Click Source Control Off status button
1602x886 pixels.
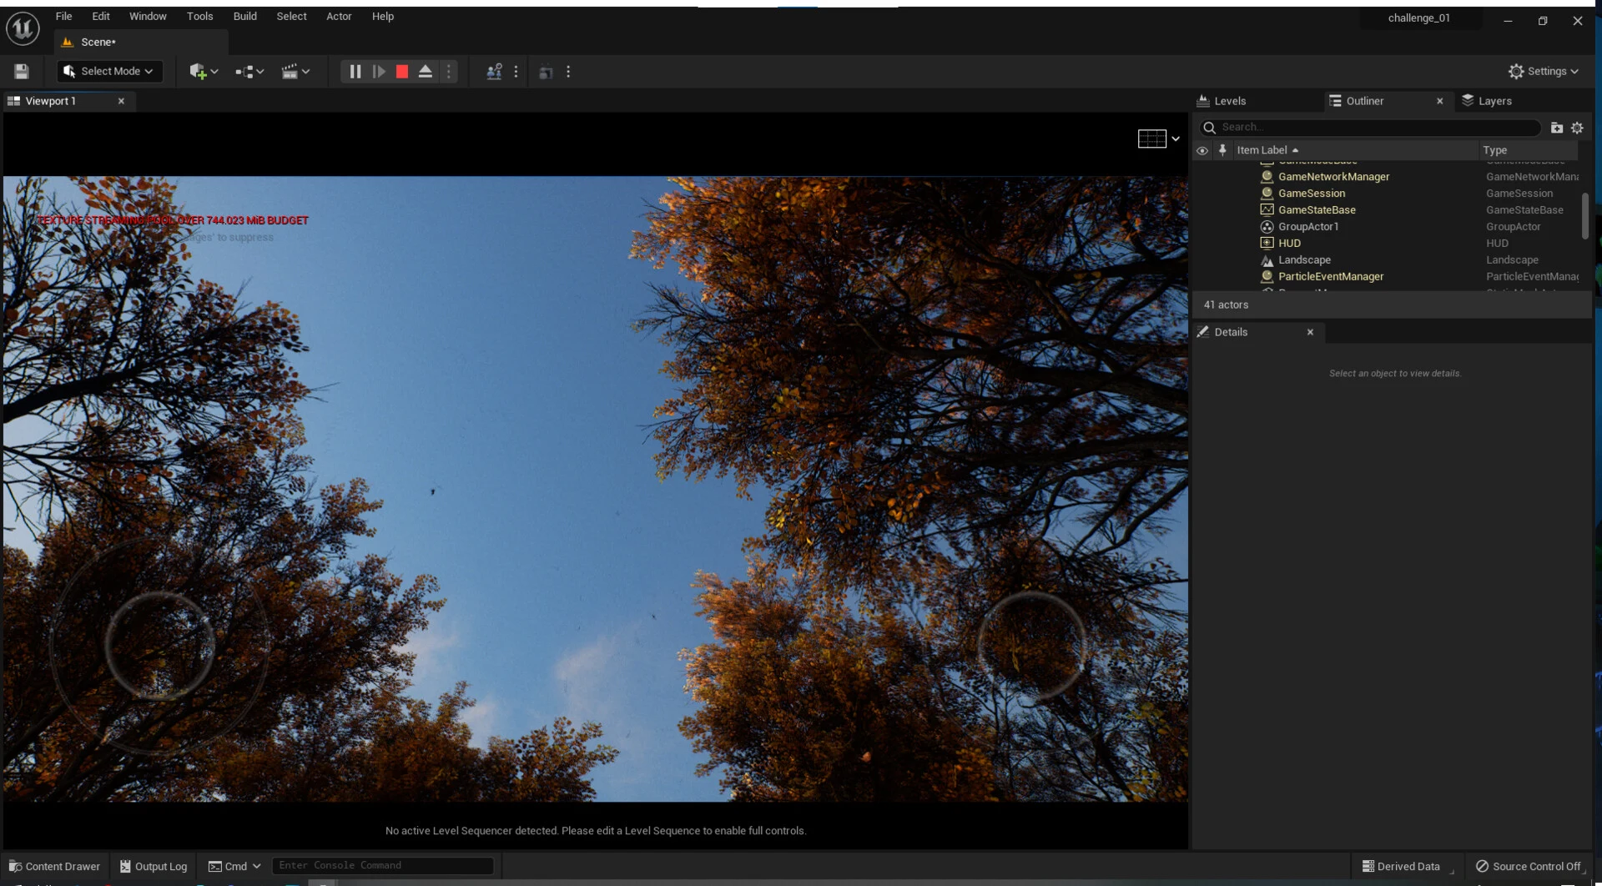(x=1529, y=867)
